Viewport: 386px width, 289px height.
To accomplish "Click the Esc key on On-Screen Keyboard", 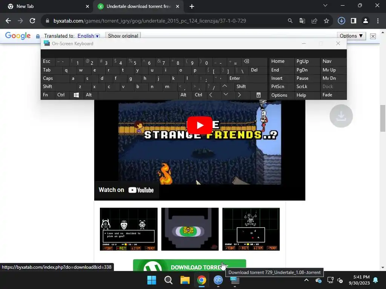I will coord(48,61).
